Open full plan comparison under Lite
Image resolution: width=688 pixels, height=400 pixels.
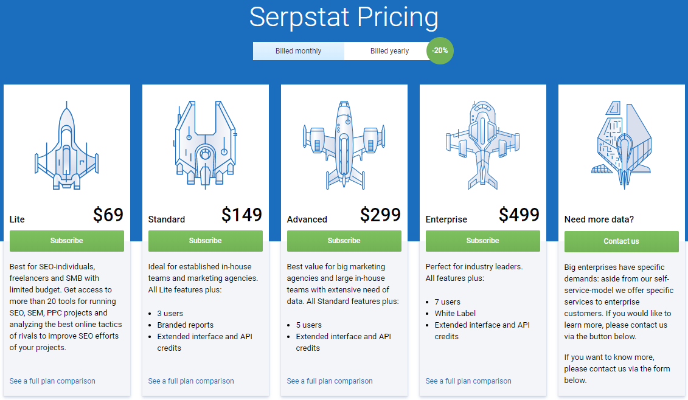coord(52,381)
